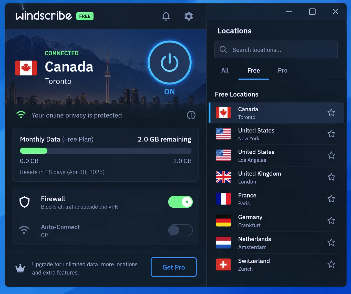
Task: Choose United Kingdom London location
Action: [x=276, y=177]
